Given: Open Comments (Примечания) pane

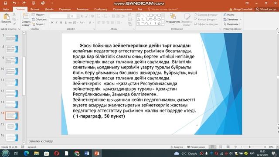Looking at the screenshot, I should [196, 147].
